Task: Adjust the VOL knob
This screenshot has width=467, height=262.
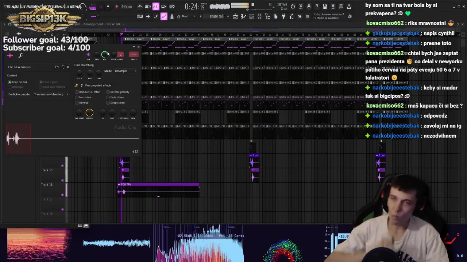Action: click(104, 55)
